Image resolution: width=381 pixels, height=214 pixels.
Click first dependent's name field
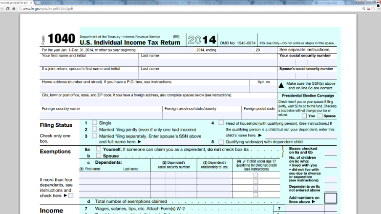tap(115, 175)
